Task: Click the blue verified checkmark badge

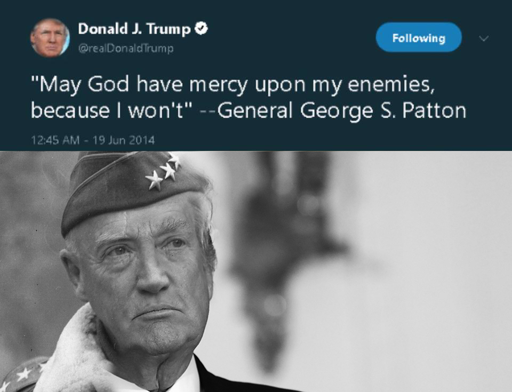Action: click(x=201, y=29)
